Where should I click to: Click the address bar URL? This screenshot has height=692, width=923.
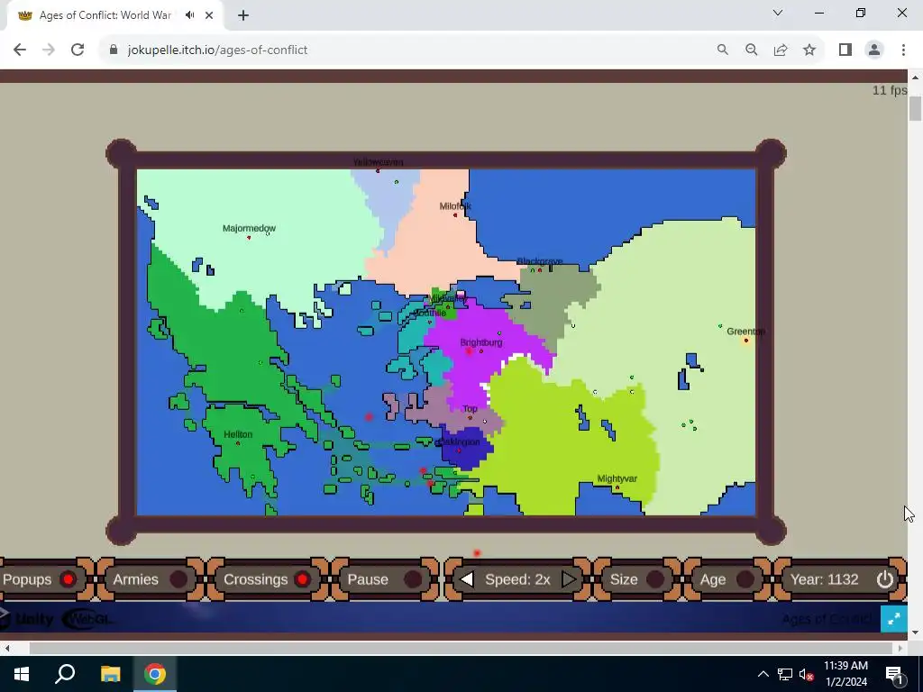coord(217,50)
